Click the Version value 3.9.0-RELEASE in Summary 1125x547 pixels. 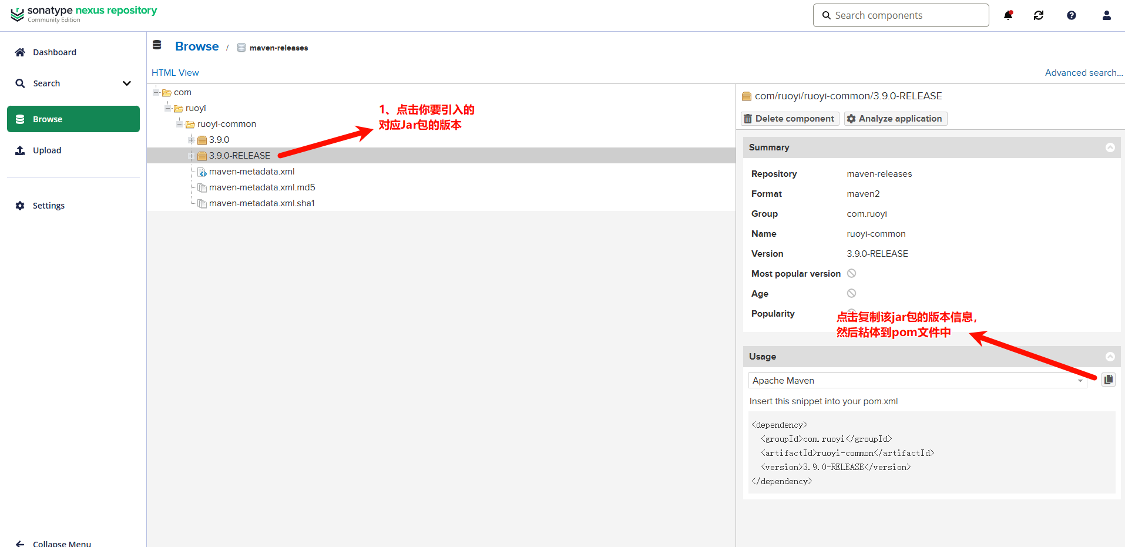click(x=877, y=254)
